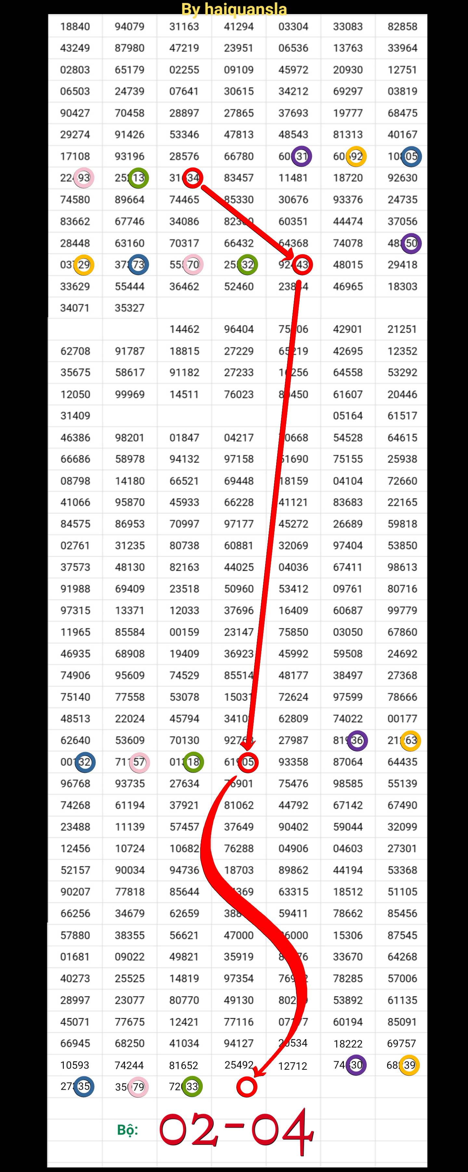The height and width of the screenshot is (1172, 468).
Task: Click the blue circle around 73
Action: click(138, 265)
